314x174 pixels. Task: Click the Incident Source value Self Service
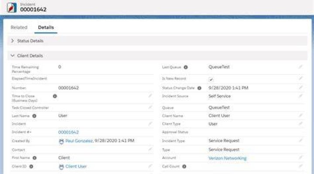[x=219, y=96]
